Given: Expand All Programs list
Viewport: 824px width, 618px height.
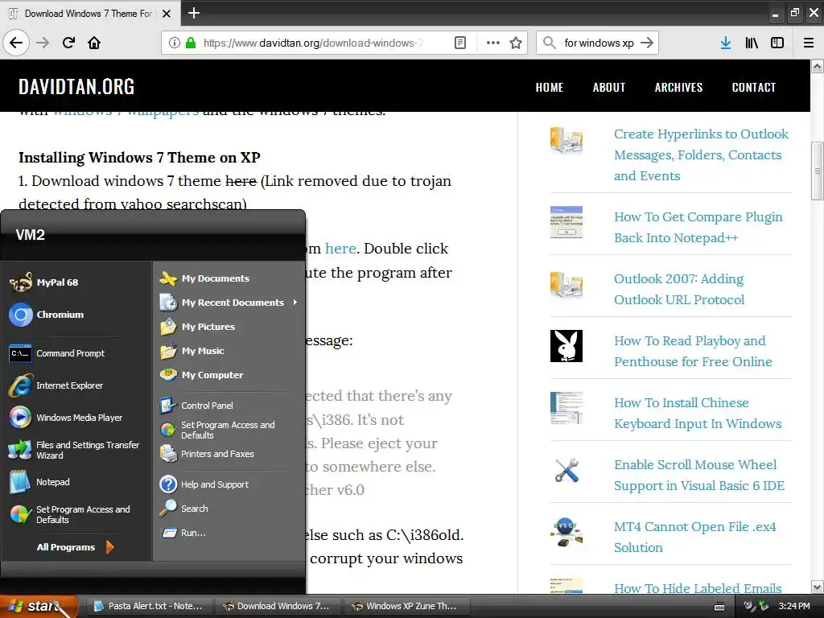Looking at the screenshot, I should [x=75, y=547].
